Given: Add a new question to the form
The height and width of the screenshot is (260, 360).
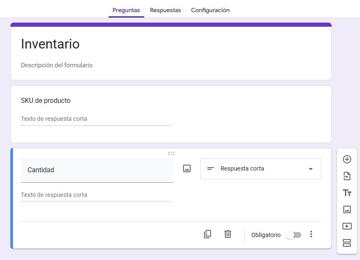Looking at the screenshot, I should (347, 159).
